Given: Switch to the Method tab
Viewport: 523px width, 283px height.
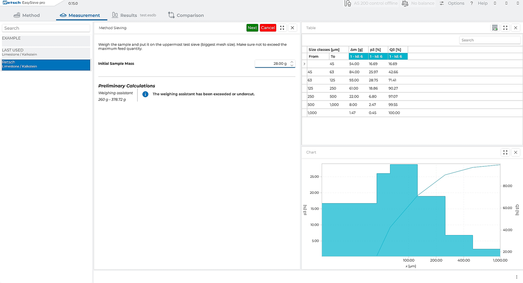Looking at the screenshot, I should click(x=27, y=15).
